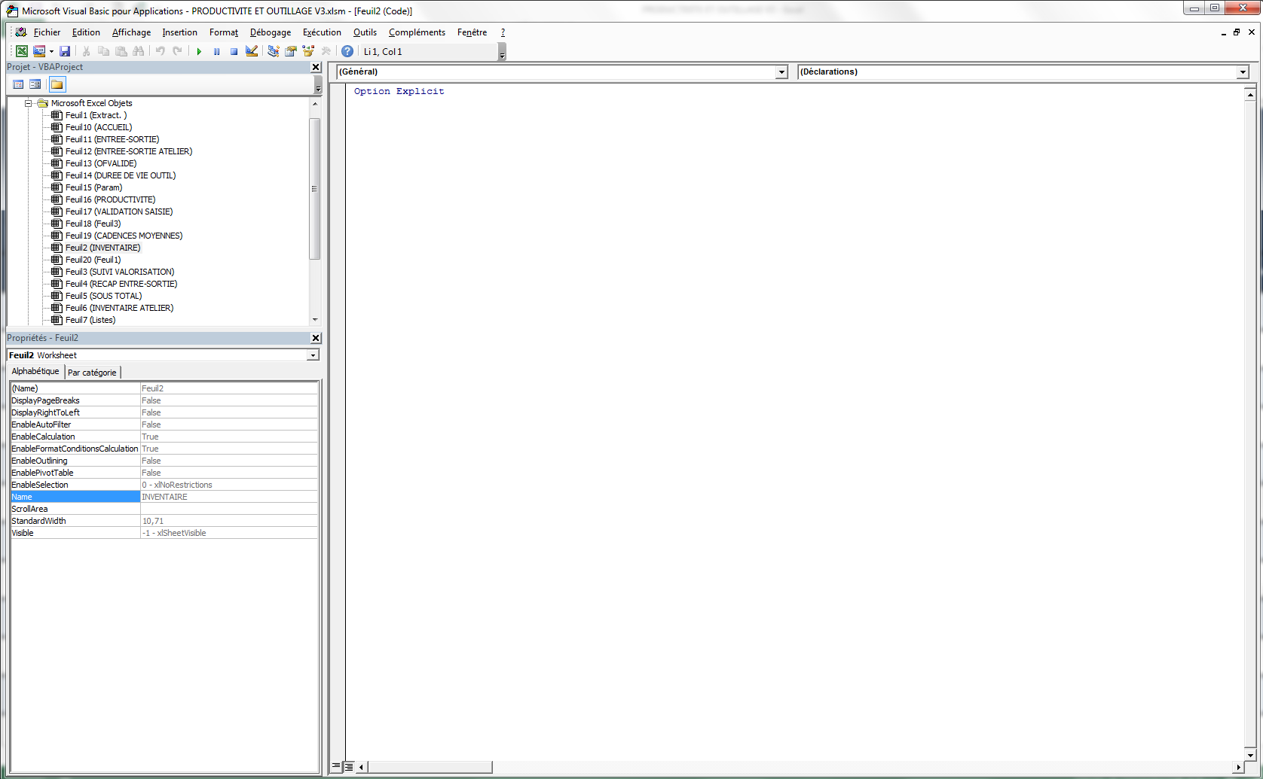Viewport: 1263px width, 779px height.
Task: Click the Name property value INVENTAIRE
Action: click(x=229, y=497)
